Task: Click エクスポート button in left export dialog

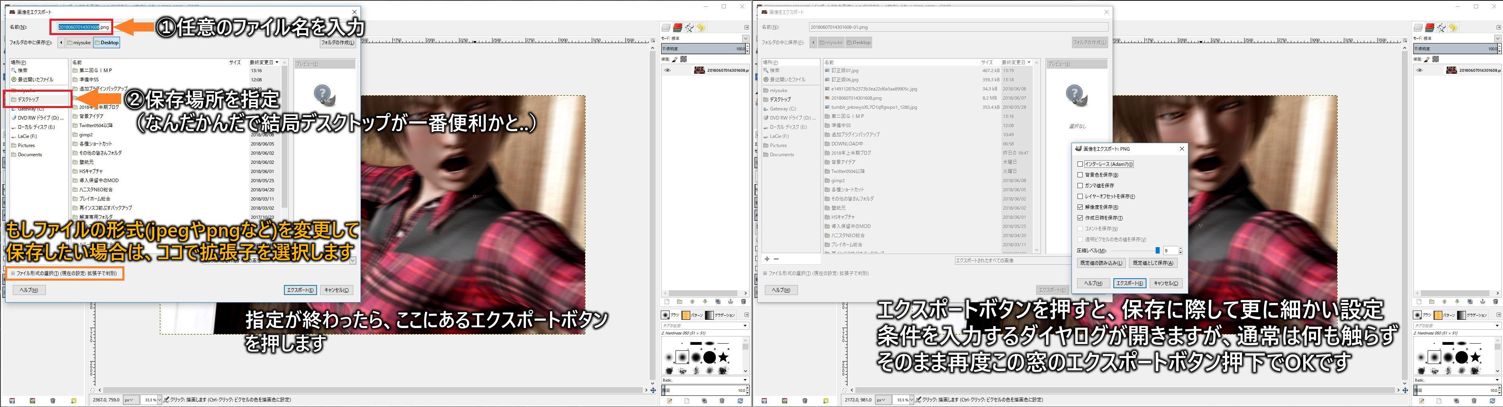Action: tap(300, 290)
